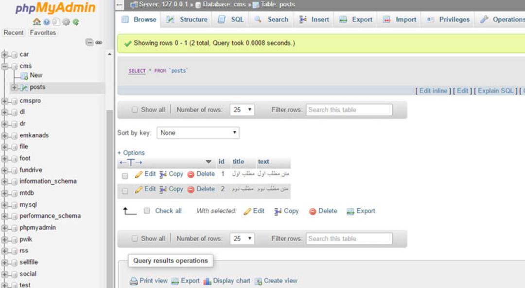Click the Copy icon in row 2
The height and width of the screenshot is (288, 525).
tap(163, 189)
